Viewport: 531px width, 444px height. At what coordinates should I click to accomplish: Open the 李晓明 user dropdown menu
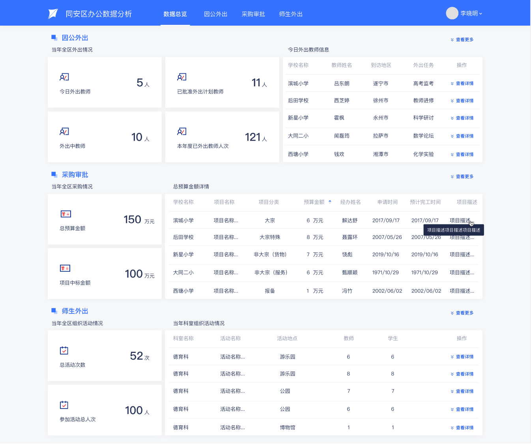(x=471, y=13)
